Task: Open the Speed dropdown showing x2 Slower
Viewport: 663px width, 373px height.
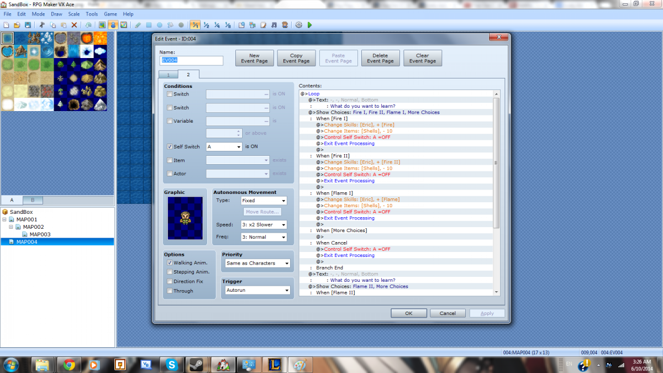Action: (264, 225)
